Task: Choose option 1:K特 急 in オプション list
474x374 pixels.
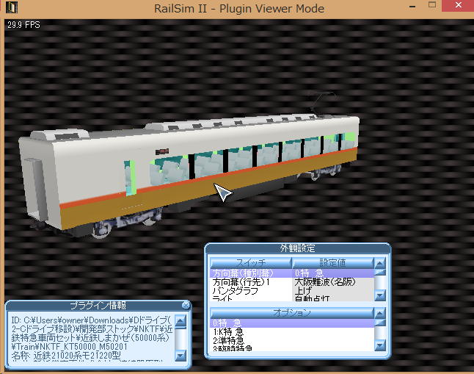Action: 292,332
